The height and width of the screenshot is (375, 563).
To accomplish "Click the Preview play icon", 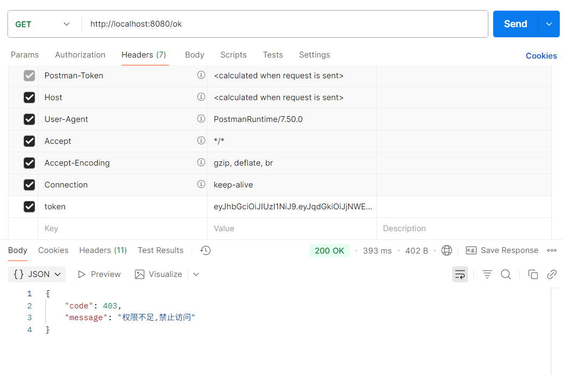I will 82,274.
